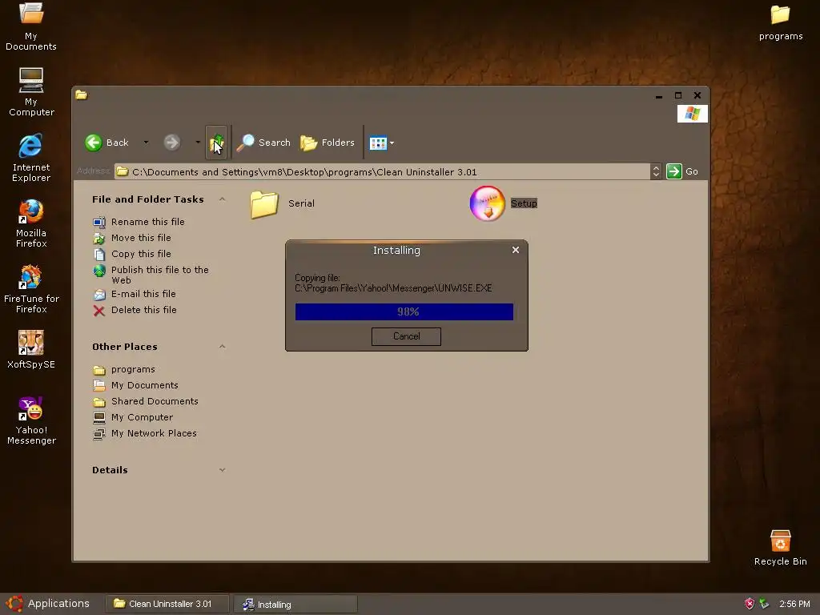Click the E-mail envelope icon
Screen dimensions: 820x615
[x=99, y=295]
